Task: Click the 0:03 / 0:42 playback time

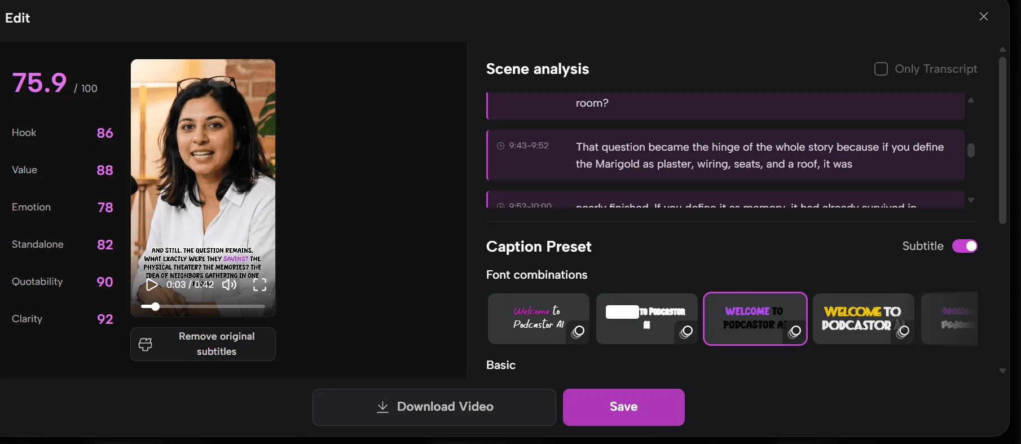Action: tap(190, 284)
